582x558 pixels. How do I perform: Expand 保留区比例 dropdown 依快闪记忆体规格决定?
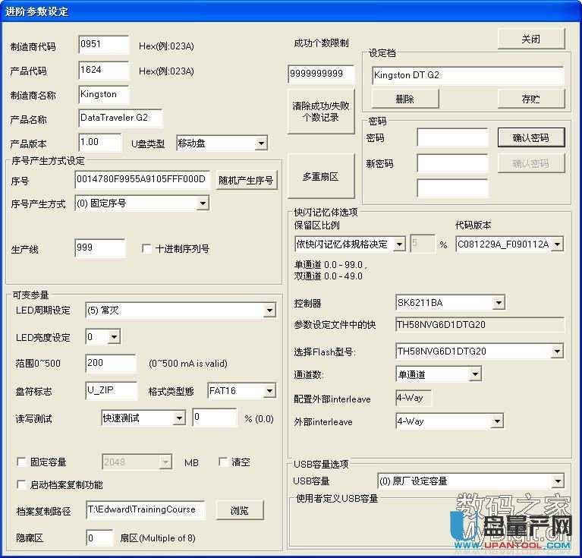(x=350, y=244)
